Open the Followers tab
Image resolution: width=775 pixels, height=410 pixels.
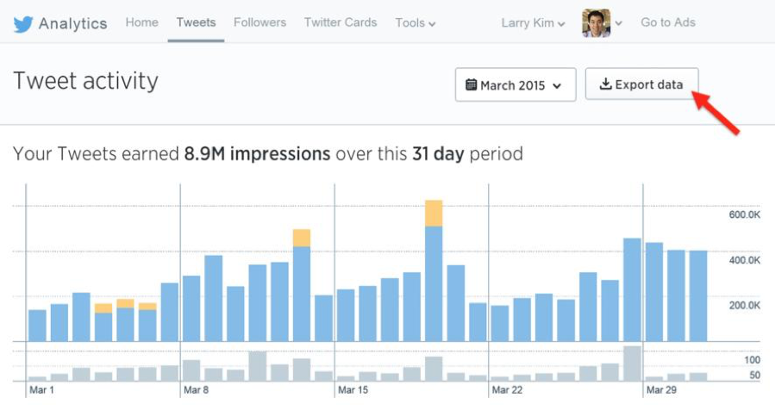coord(259,22)
